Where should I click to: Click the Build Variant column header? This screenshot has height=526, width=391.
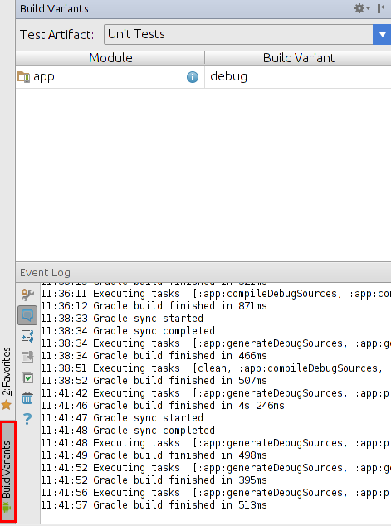[298, 58]
